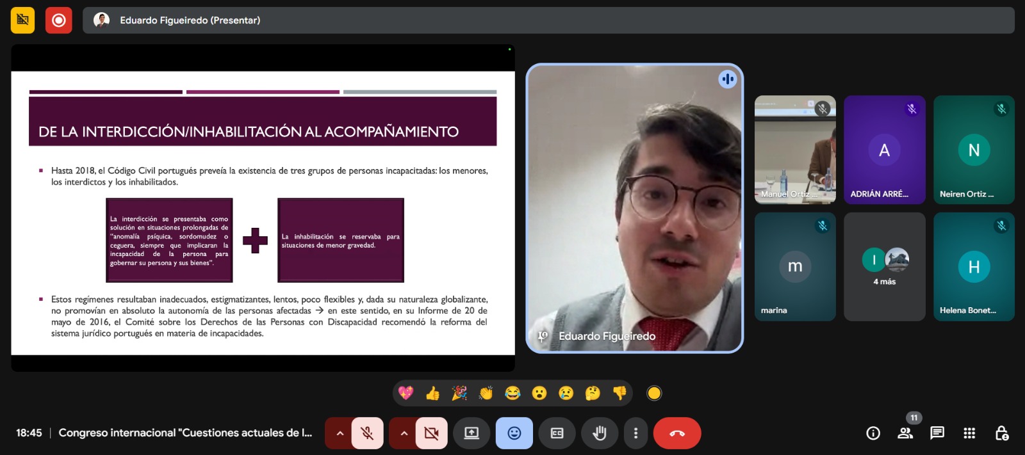The width and height of the screenshot is (1025, 455).
Task: Click the red recording indicator icon
Action: [x=58, y=20]
